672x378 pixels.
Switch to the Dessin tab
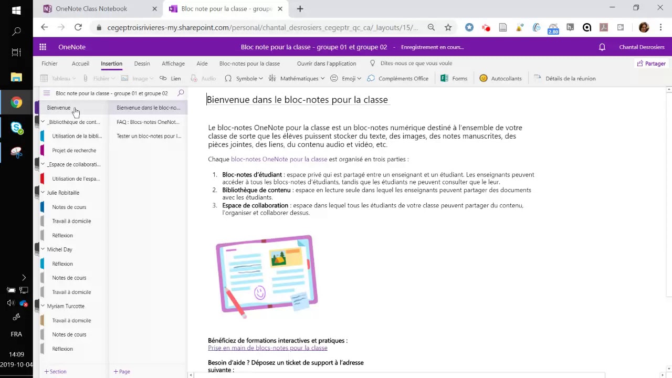pyautogui.click(x=142, y=64)
